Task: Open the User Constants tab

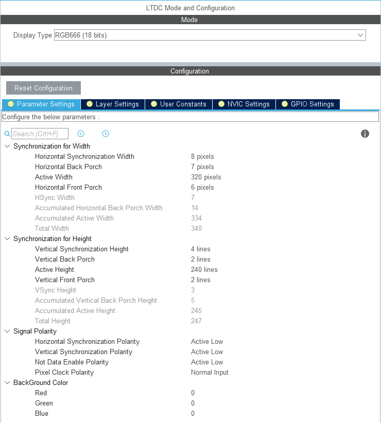Action: point(179,104)
